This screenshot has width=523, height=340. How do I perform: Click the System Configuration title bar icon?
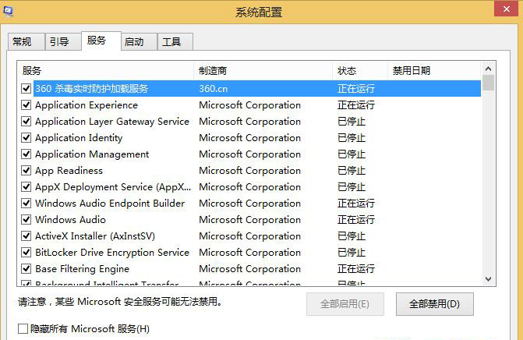tap(8, 11)
